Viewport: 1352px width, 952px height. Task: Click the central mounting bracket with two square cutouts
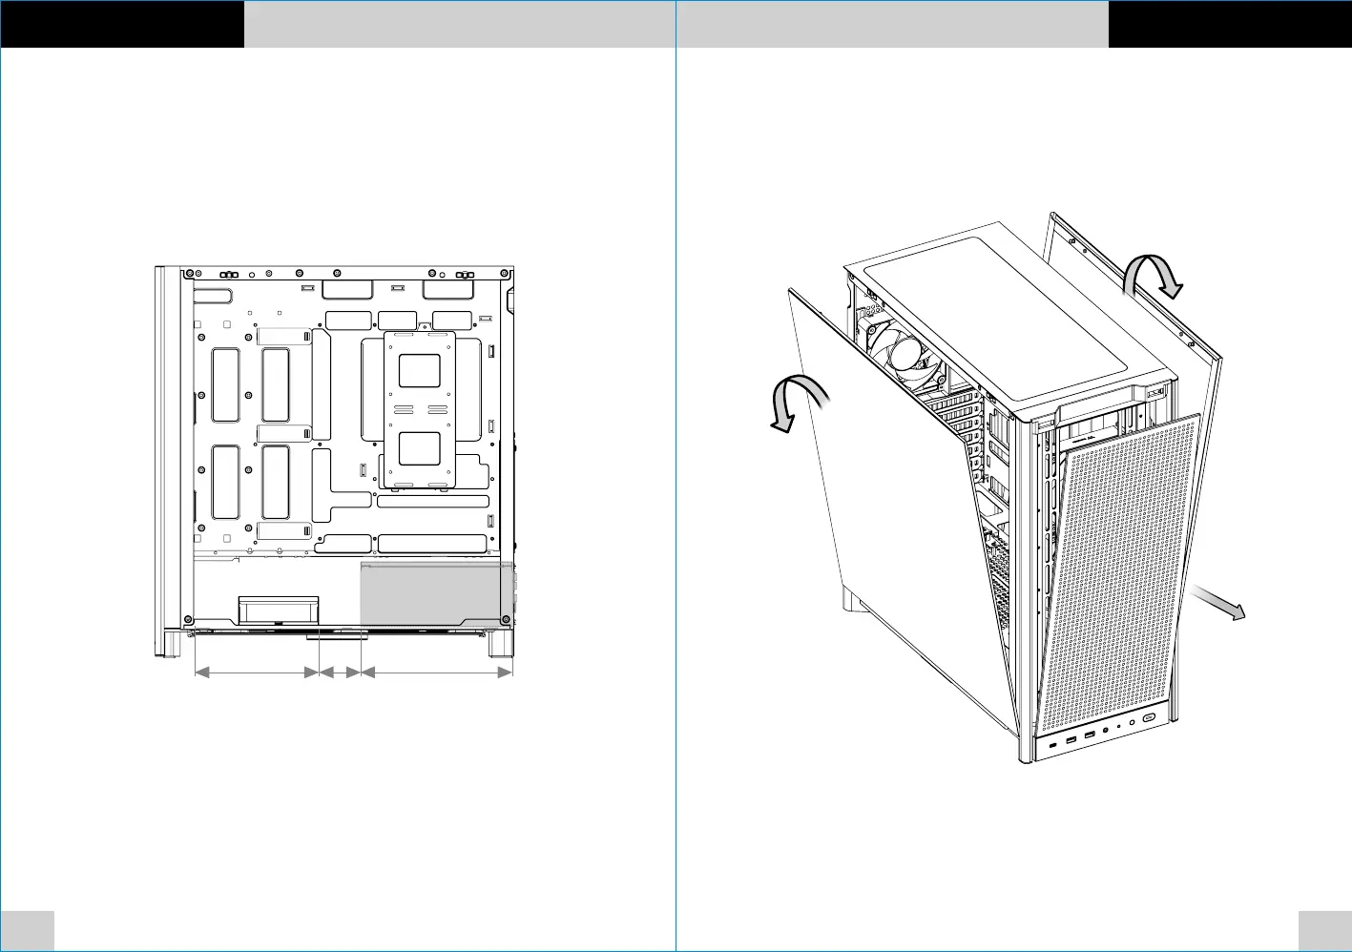click(419, 410)
